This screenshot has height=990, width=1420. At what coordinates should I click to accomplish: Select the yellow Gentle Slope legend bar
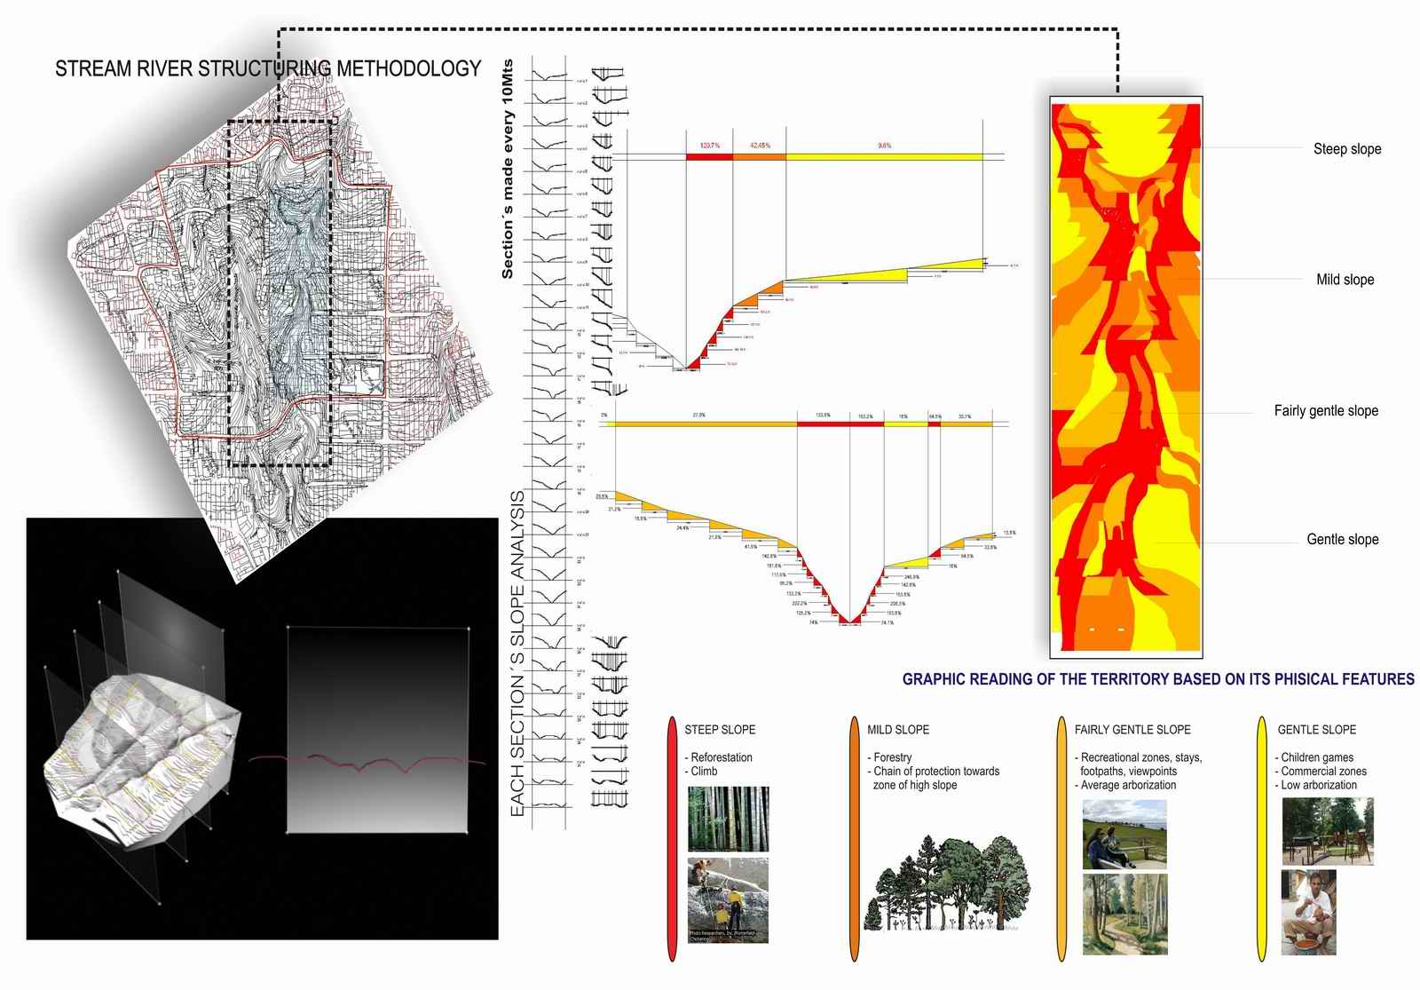[1263, 838]
